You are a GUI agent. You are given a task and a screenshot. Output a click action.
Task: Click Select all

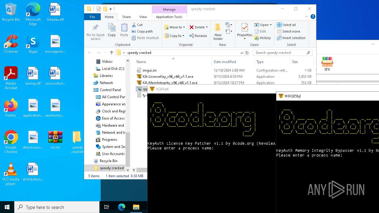pos(286,25)
